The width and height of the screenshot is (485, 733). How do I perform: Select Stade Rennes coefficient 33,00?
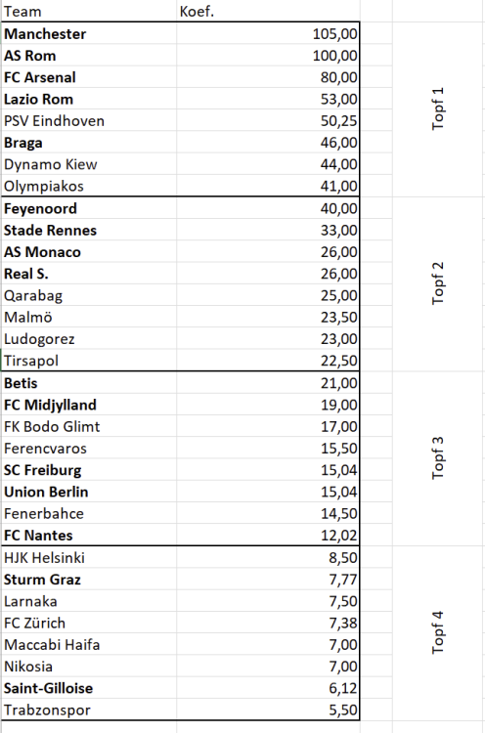pyautogui.click(x=268, y=230)
